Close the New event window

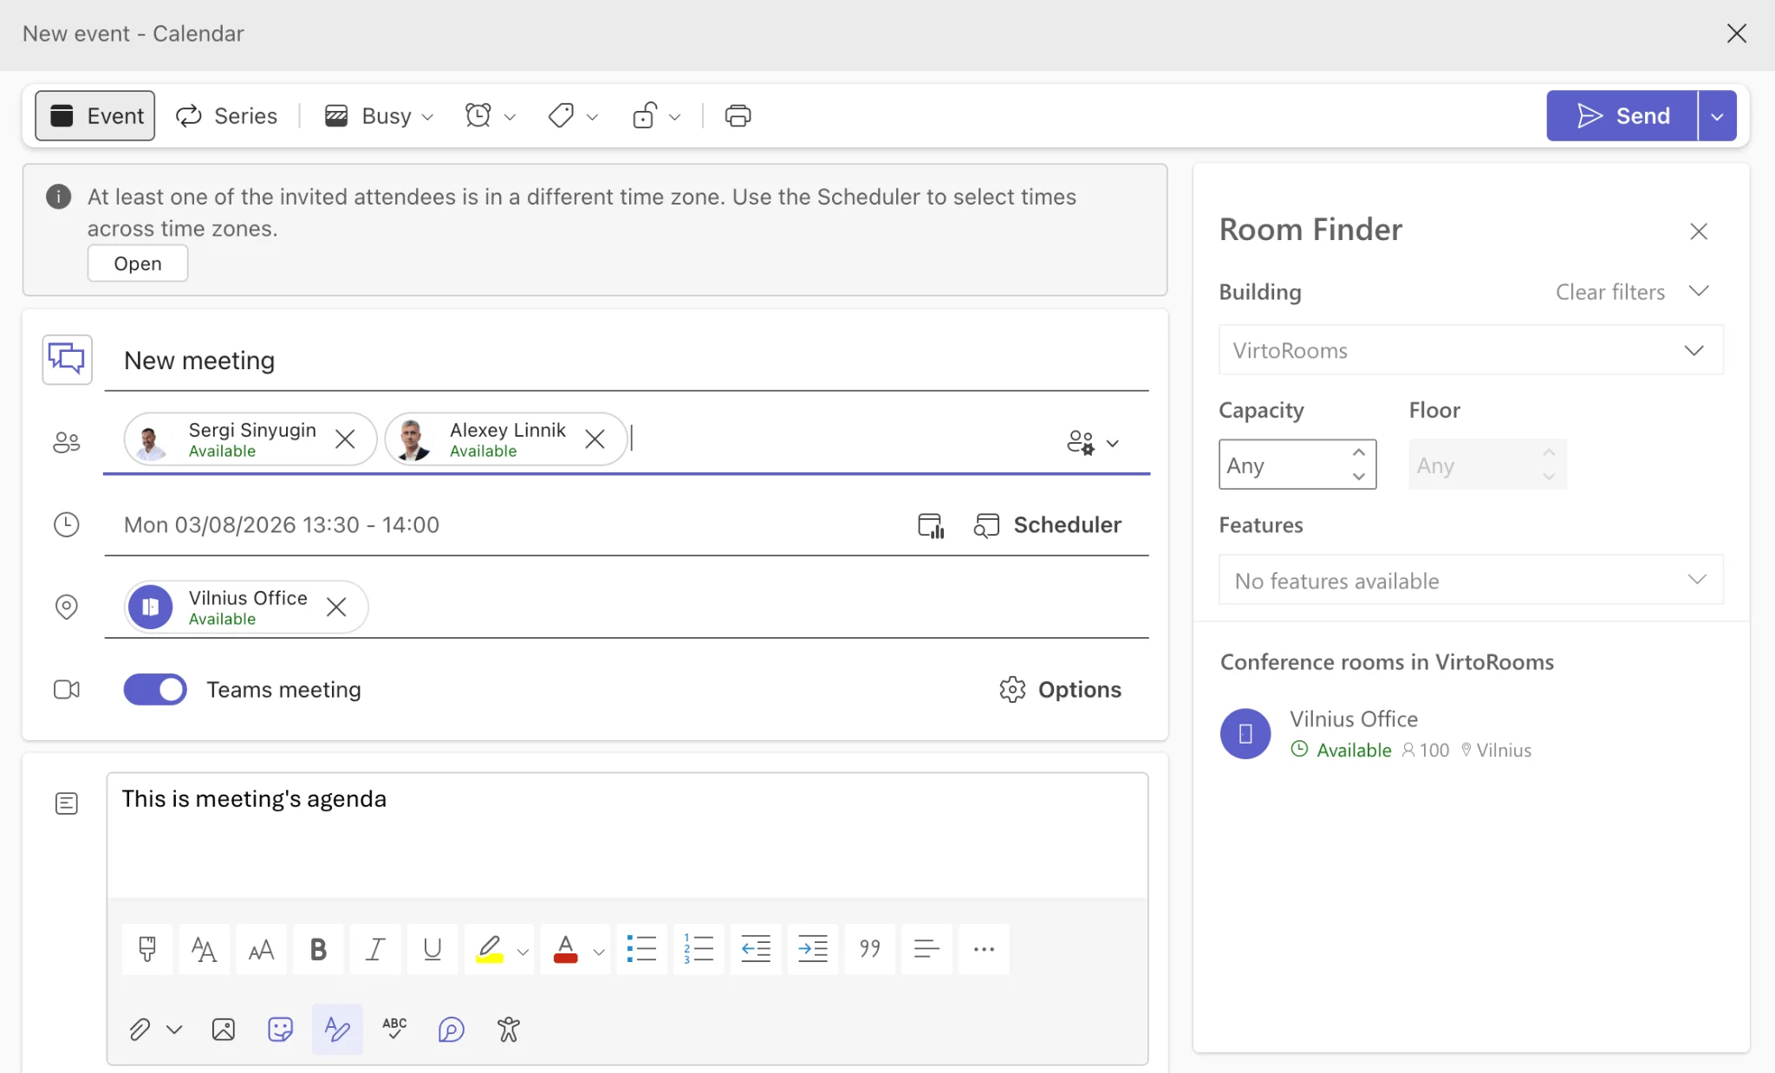pos(1737,33)
